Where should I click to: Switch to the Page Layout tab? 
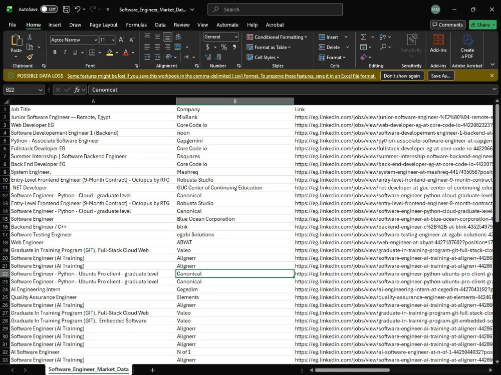point(104,25)
